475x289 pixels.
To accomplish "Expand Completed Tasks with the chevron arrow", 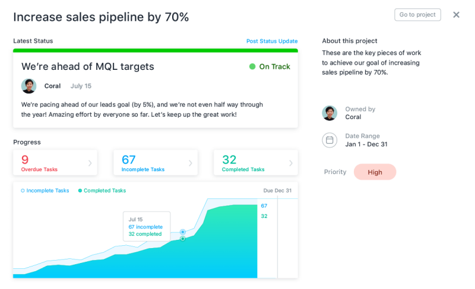I will (290, 163).
